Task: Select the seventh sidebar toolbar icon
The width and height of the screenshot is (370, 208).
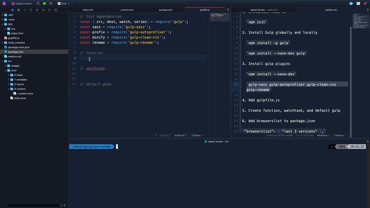Action: pos(49,10)
